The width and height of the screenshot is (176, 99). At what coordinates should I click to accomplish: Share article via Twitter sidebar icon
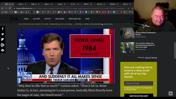pyautogui.click(x=2, y=34)
